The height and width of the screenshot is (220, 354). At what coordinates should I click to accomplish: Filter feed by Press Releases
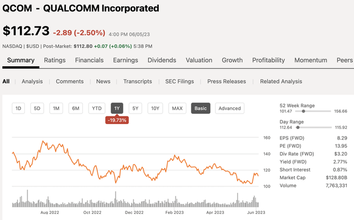click(227, 81)
